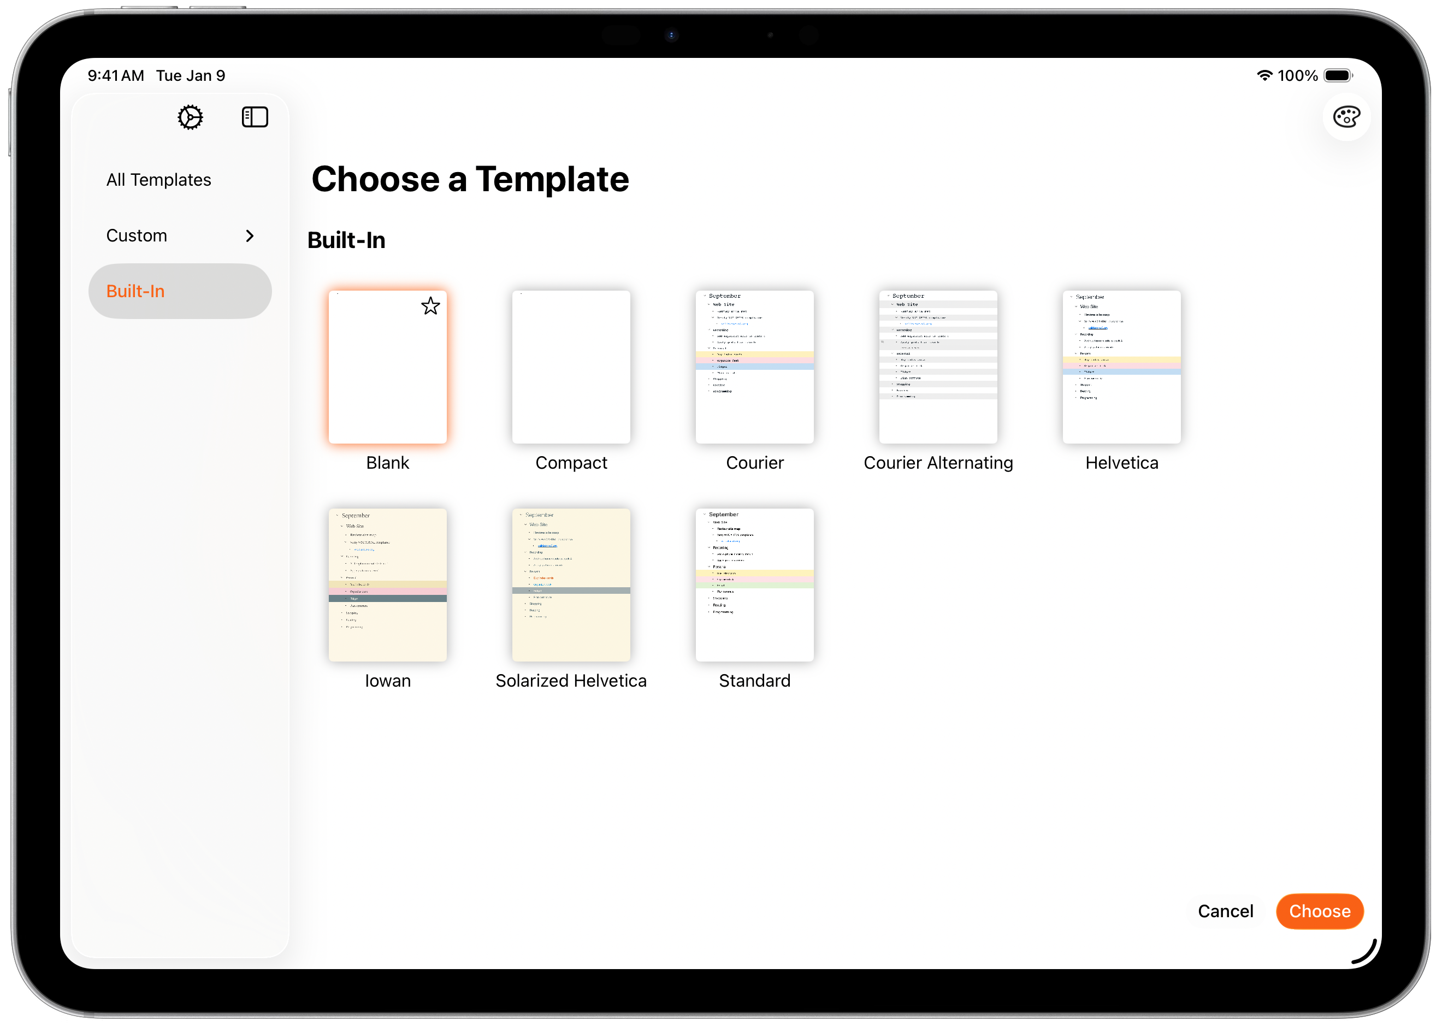
Task: Select the Compact template thumbnail
Action: click(571, 368)
